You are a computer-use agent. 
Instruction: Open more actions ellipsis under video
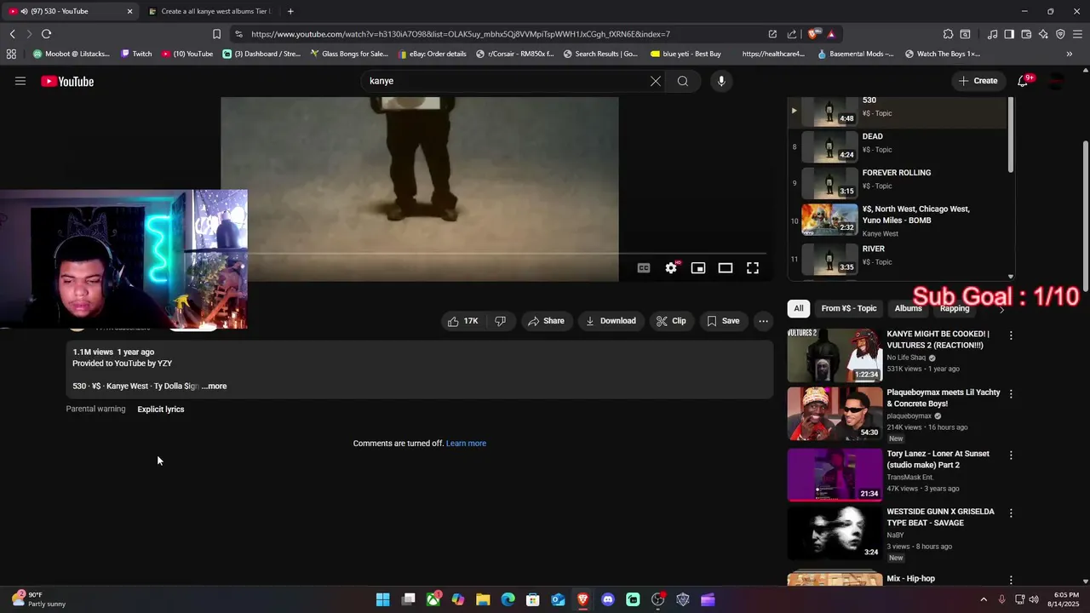764,321
